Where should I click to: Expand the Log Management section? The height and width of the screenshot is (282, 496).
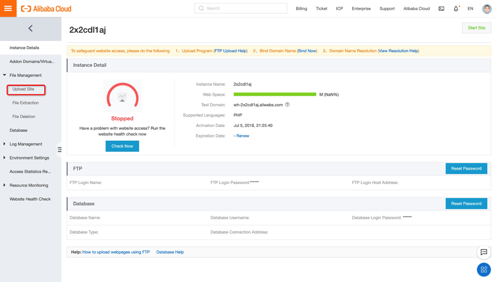(x=5, y=144)
